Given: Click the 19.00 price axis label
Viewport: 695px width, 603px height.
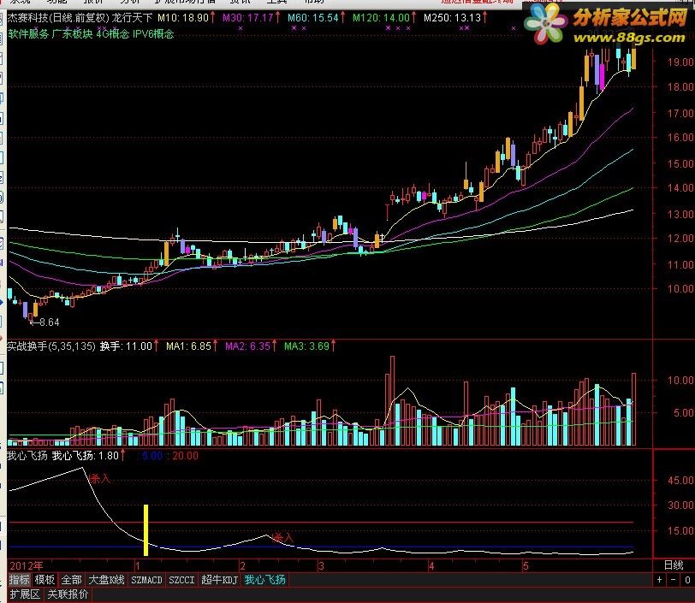Looking at the screenshot, I should [x=680, y=62].
